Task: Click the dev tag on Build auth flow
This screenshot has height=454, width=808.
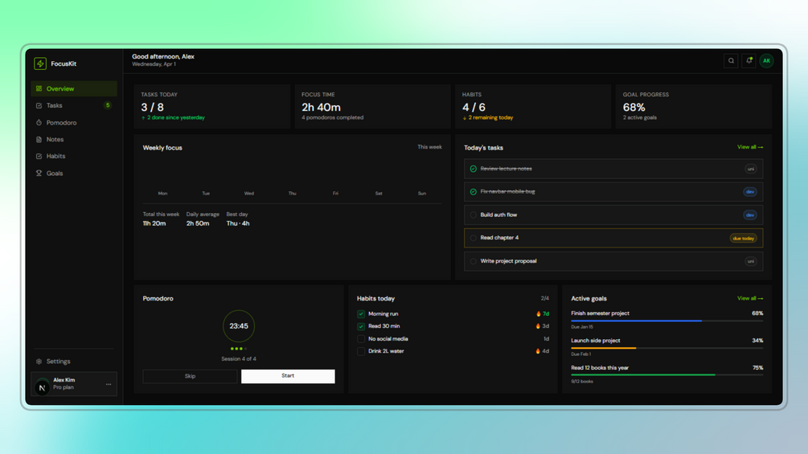Action: [x=750, y=215]
